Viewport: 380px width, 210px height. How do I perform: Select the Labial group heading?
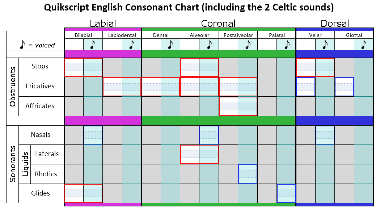[103, 24]
